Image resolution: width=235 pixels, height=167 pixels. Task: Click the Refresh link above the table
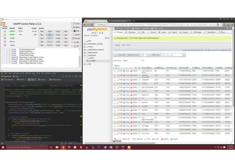[227, 50]
